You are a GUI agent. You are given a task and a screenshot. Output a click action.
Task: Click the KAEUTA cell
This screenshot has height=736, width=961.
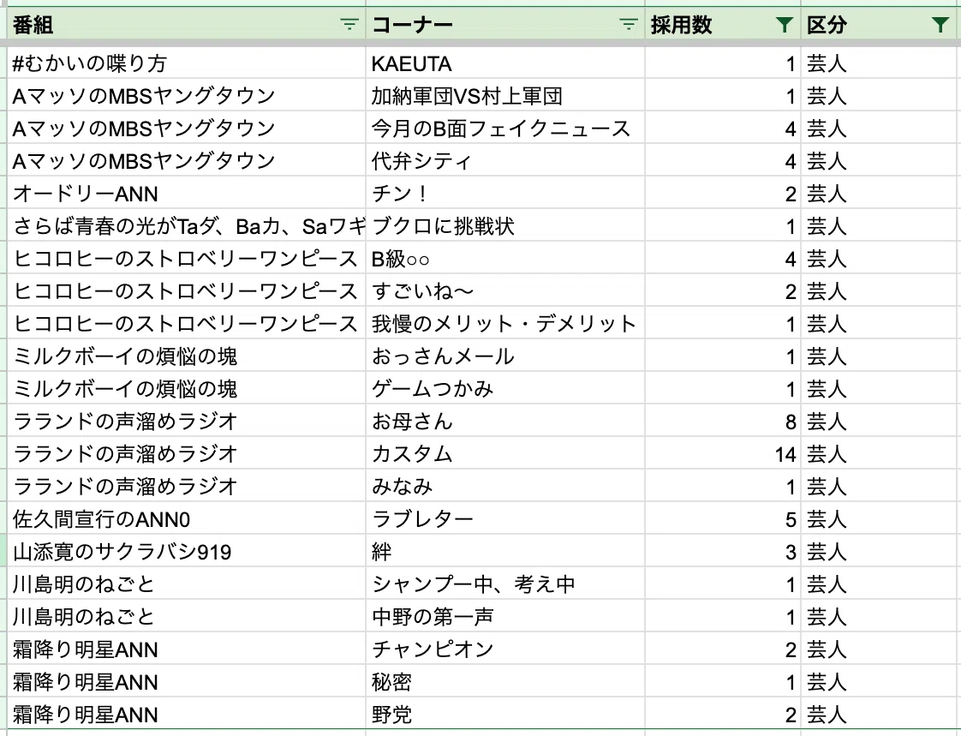505,63
